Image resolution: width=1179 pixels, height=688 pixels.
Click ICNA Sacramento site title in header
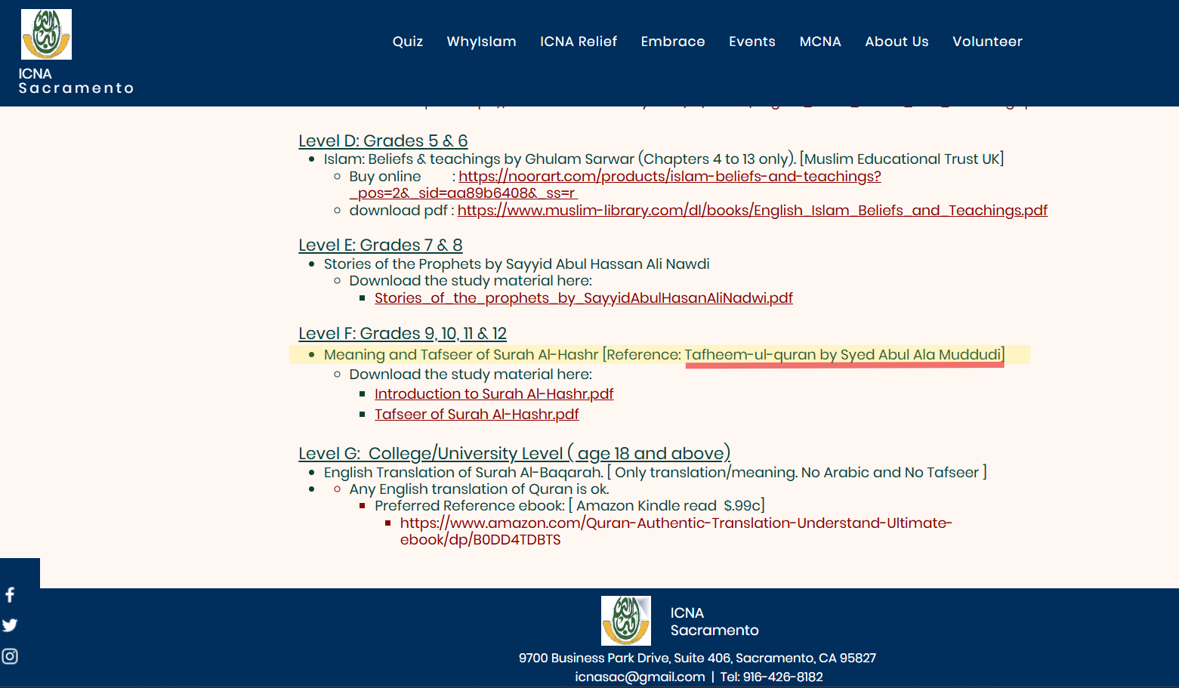(x=76, y=81)
